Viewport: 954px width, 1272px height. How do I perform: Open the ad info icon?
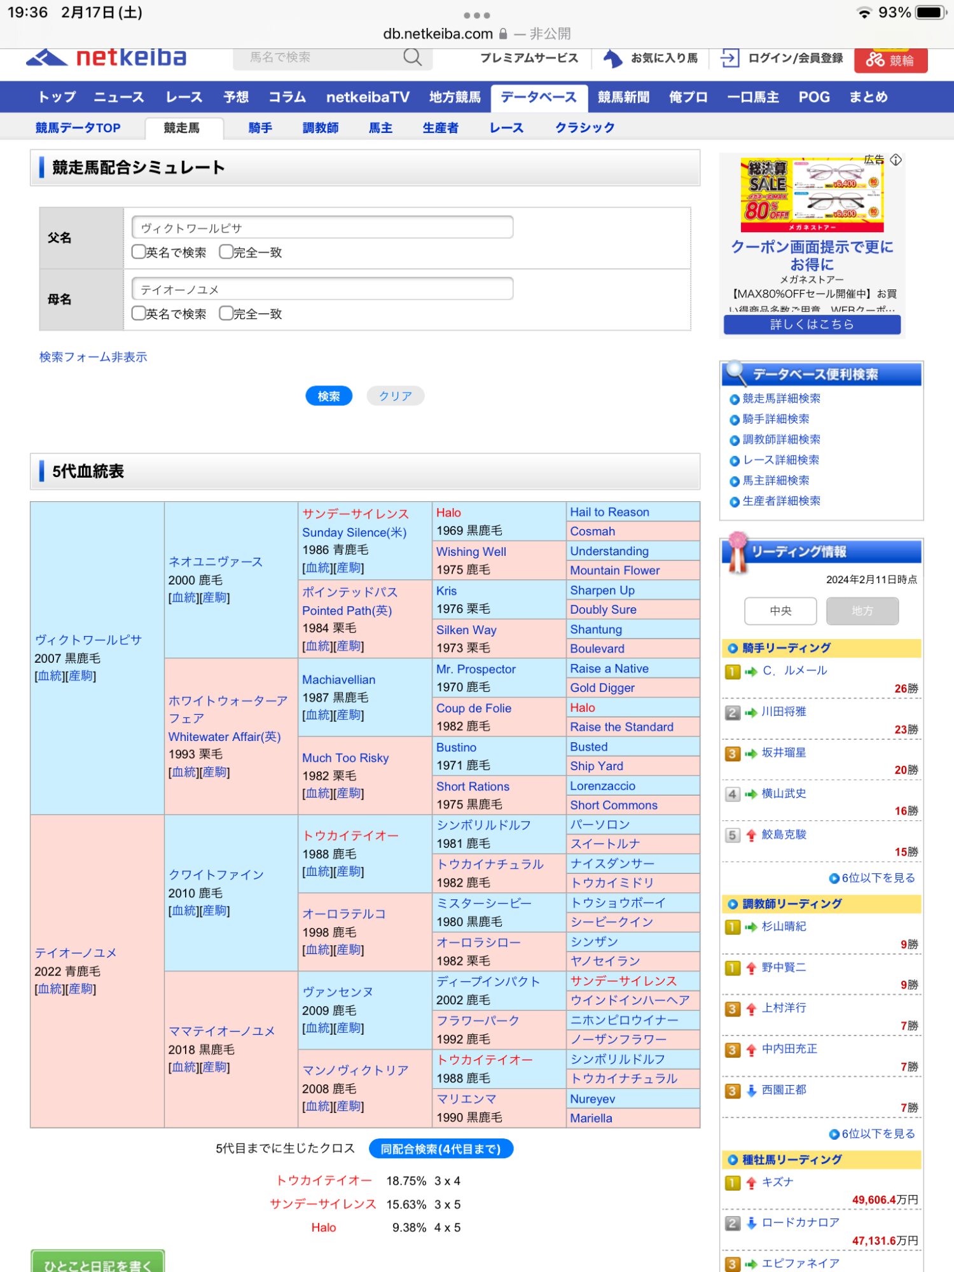(x=895, y=160)
